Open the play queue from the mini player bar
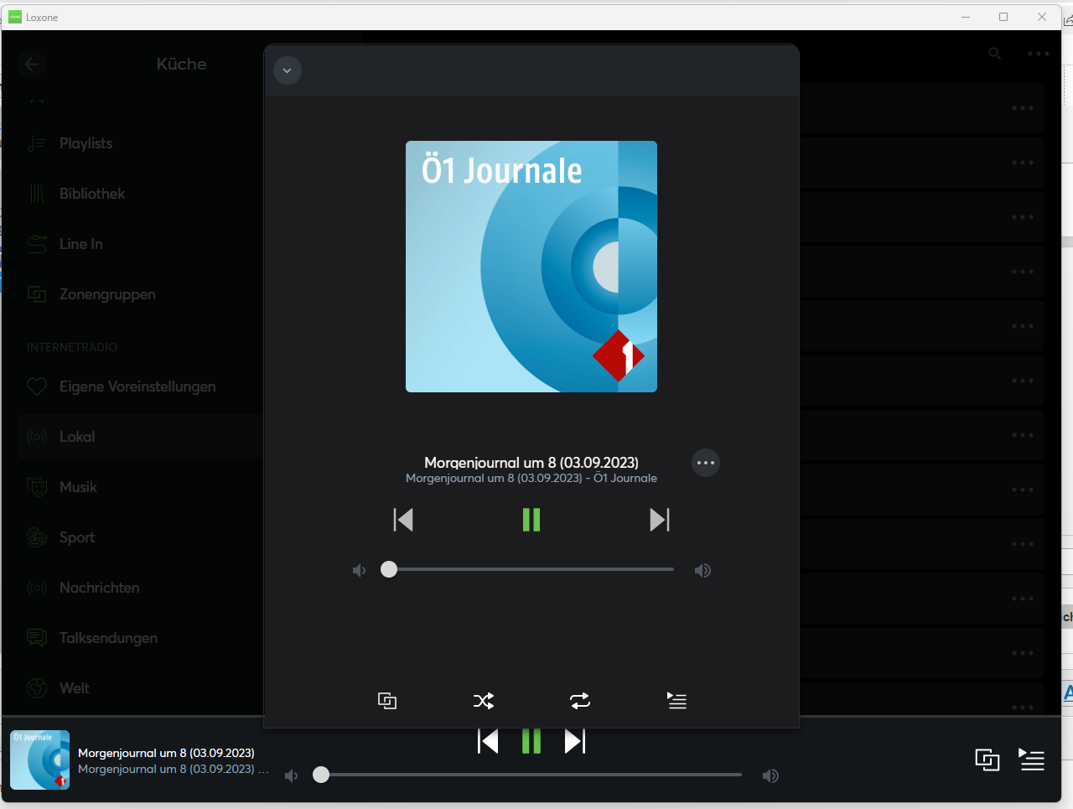Image resolution: width=1073 pixels, height=809 pixels. click(1032, 760)
